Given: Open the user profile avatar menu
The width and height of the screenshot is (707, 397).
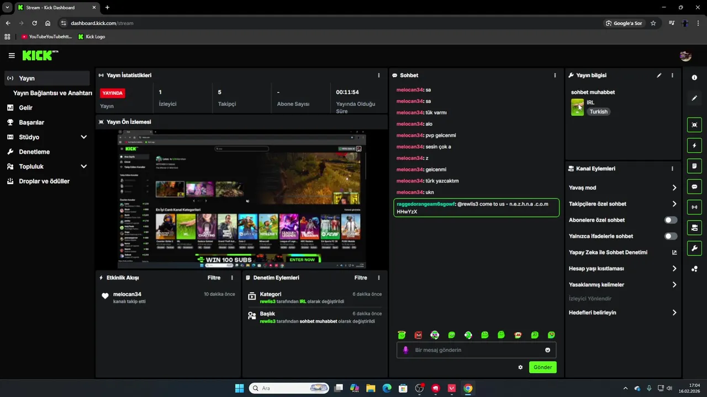Looking at the screenshot, I should click(685, 56).
